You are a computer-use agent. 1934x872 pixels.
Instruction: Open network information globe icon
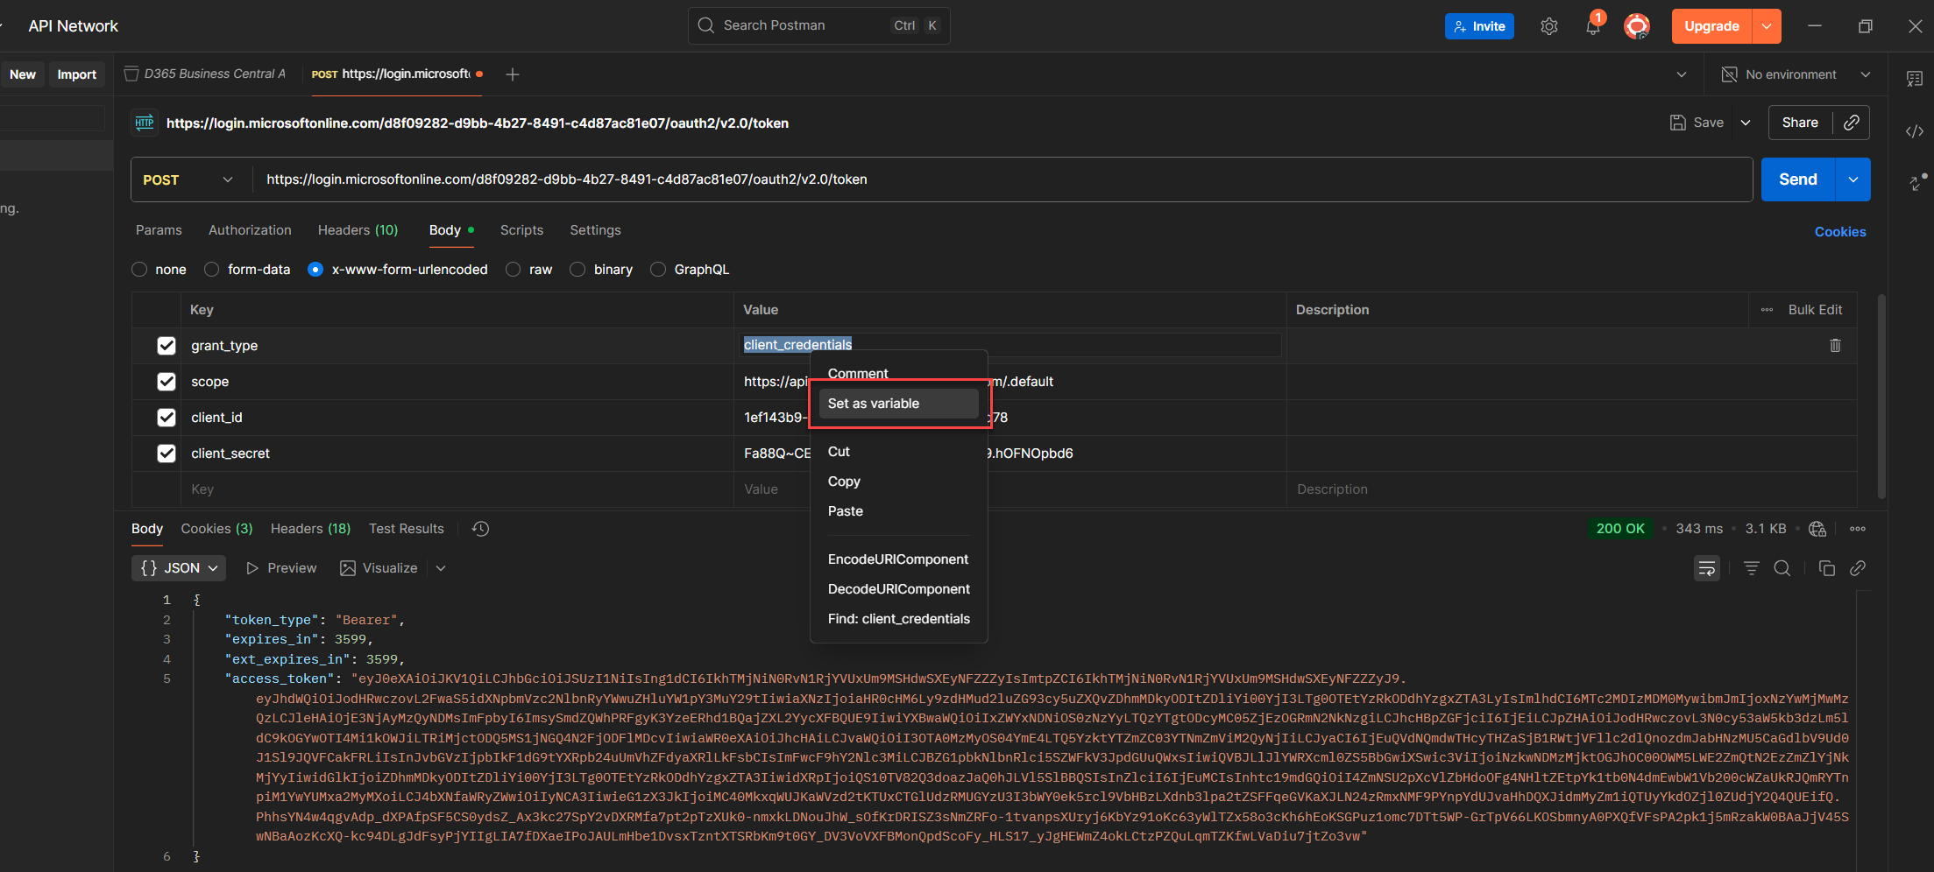pos(1817,529)
